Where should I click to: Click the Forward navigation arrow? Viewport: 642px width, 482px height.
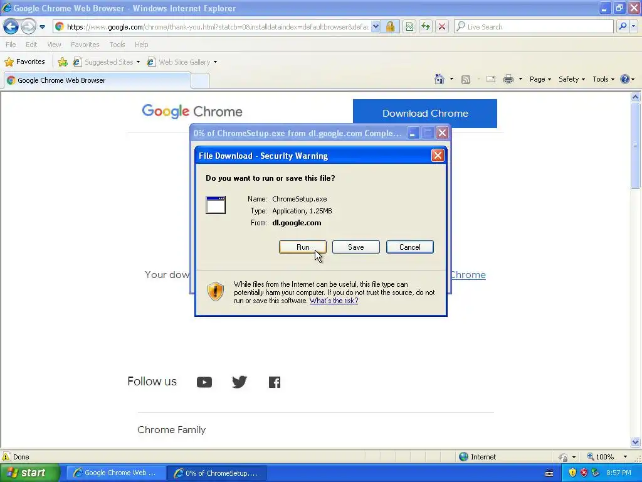(28, 26)
